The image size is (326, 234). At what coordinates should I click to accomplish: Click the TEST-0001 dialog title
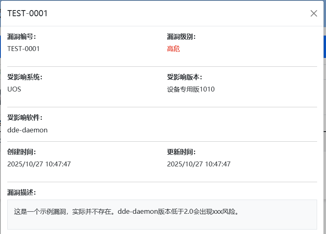(27, 13)
